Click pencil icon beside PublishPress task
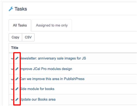The image size is (137, 106). (17, 79)
